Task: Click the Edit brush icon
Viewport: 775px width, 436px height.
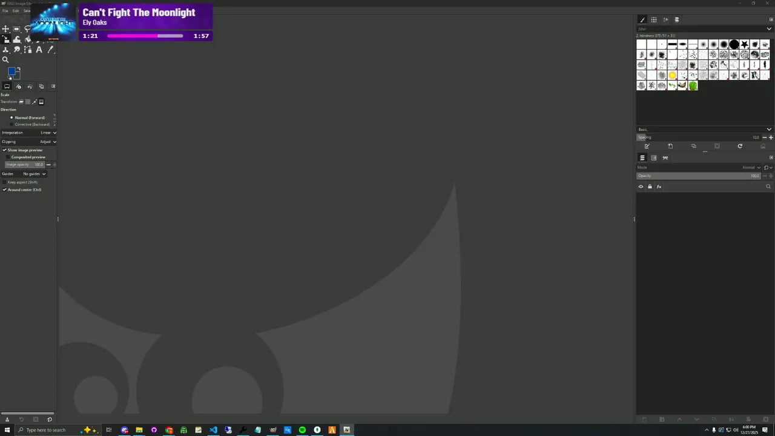Action: coord(647,146)
